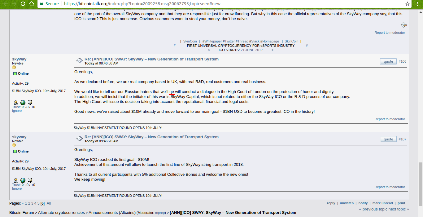Open Announcements (Altcoins) breadcrumb
Viewport: 423px width, 217px height.
(x=112, y=213)
